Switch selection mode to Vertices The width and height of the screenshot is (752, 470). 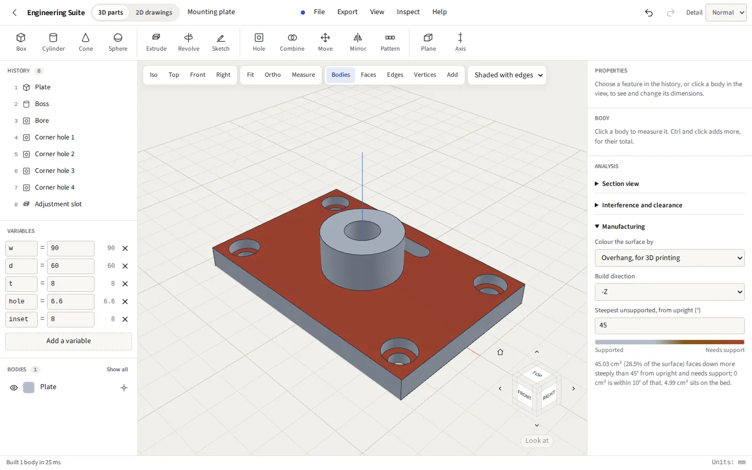pos(425,75)
